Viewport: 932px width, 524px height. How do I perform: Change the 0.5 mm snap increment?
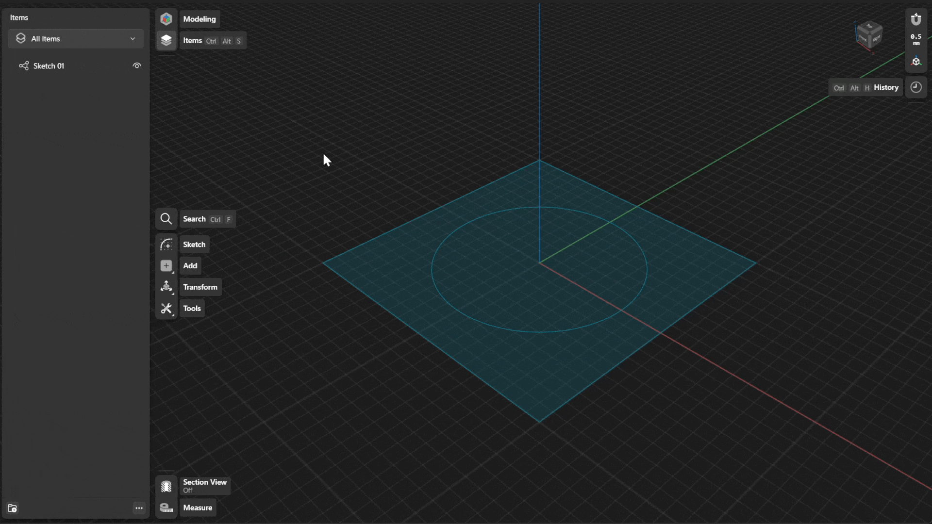[916, 40]
